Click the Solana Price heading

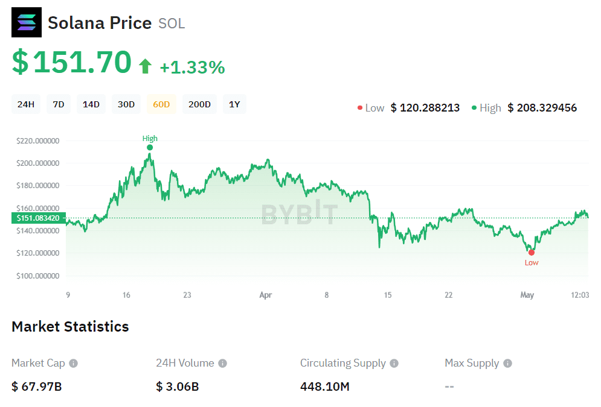coord(100,23)
